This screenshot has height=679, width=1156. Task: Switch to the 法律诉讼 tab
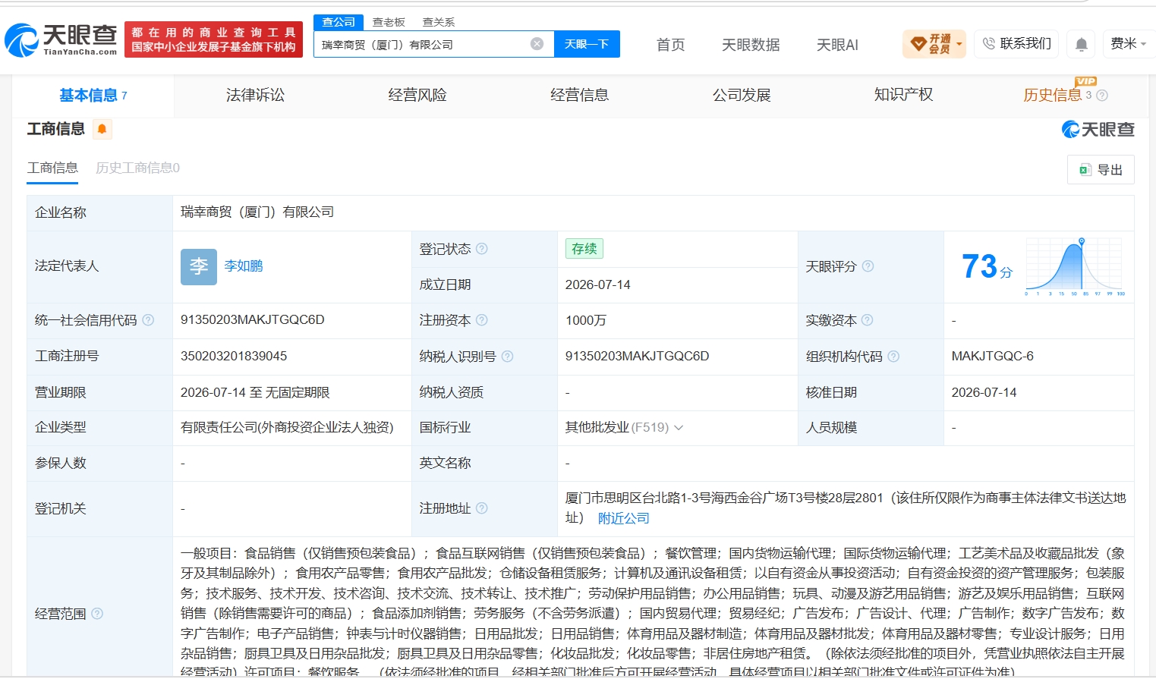(x=255, y=95)
